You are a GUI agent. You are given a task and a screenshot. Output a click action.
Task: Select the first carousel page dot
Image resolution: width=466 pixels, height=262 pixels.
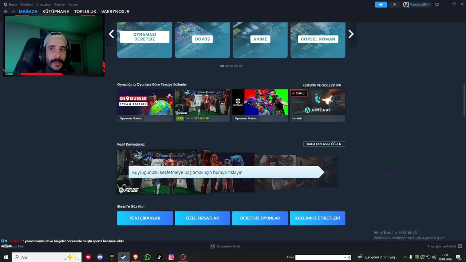[222, 66]
